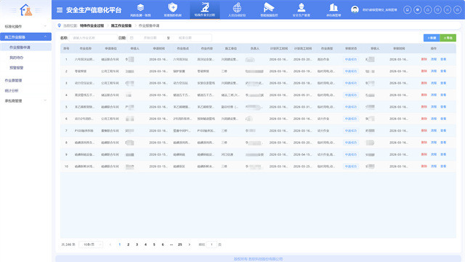The height and width of the screenshot is (262, 465).
Task: Click the calendar icon in date range field
Action: click(x=132, y=38)
